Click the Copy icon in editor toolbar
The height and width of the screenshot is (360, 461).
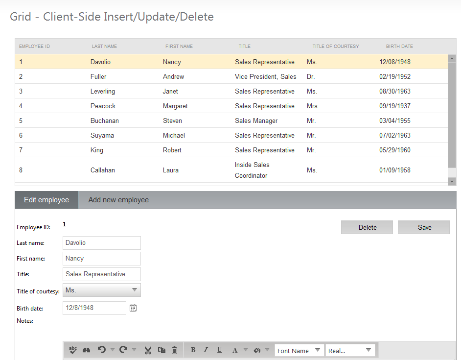[161, 350]
